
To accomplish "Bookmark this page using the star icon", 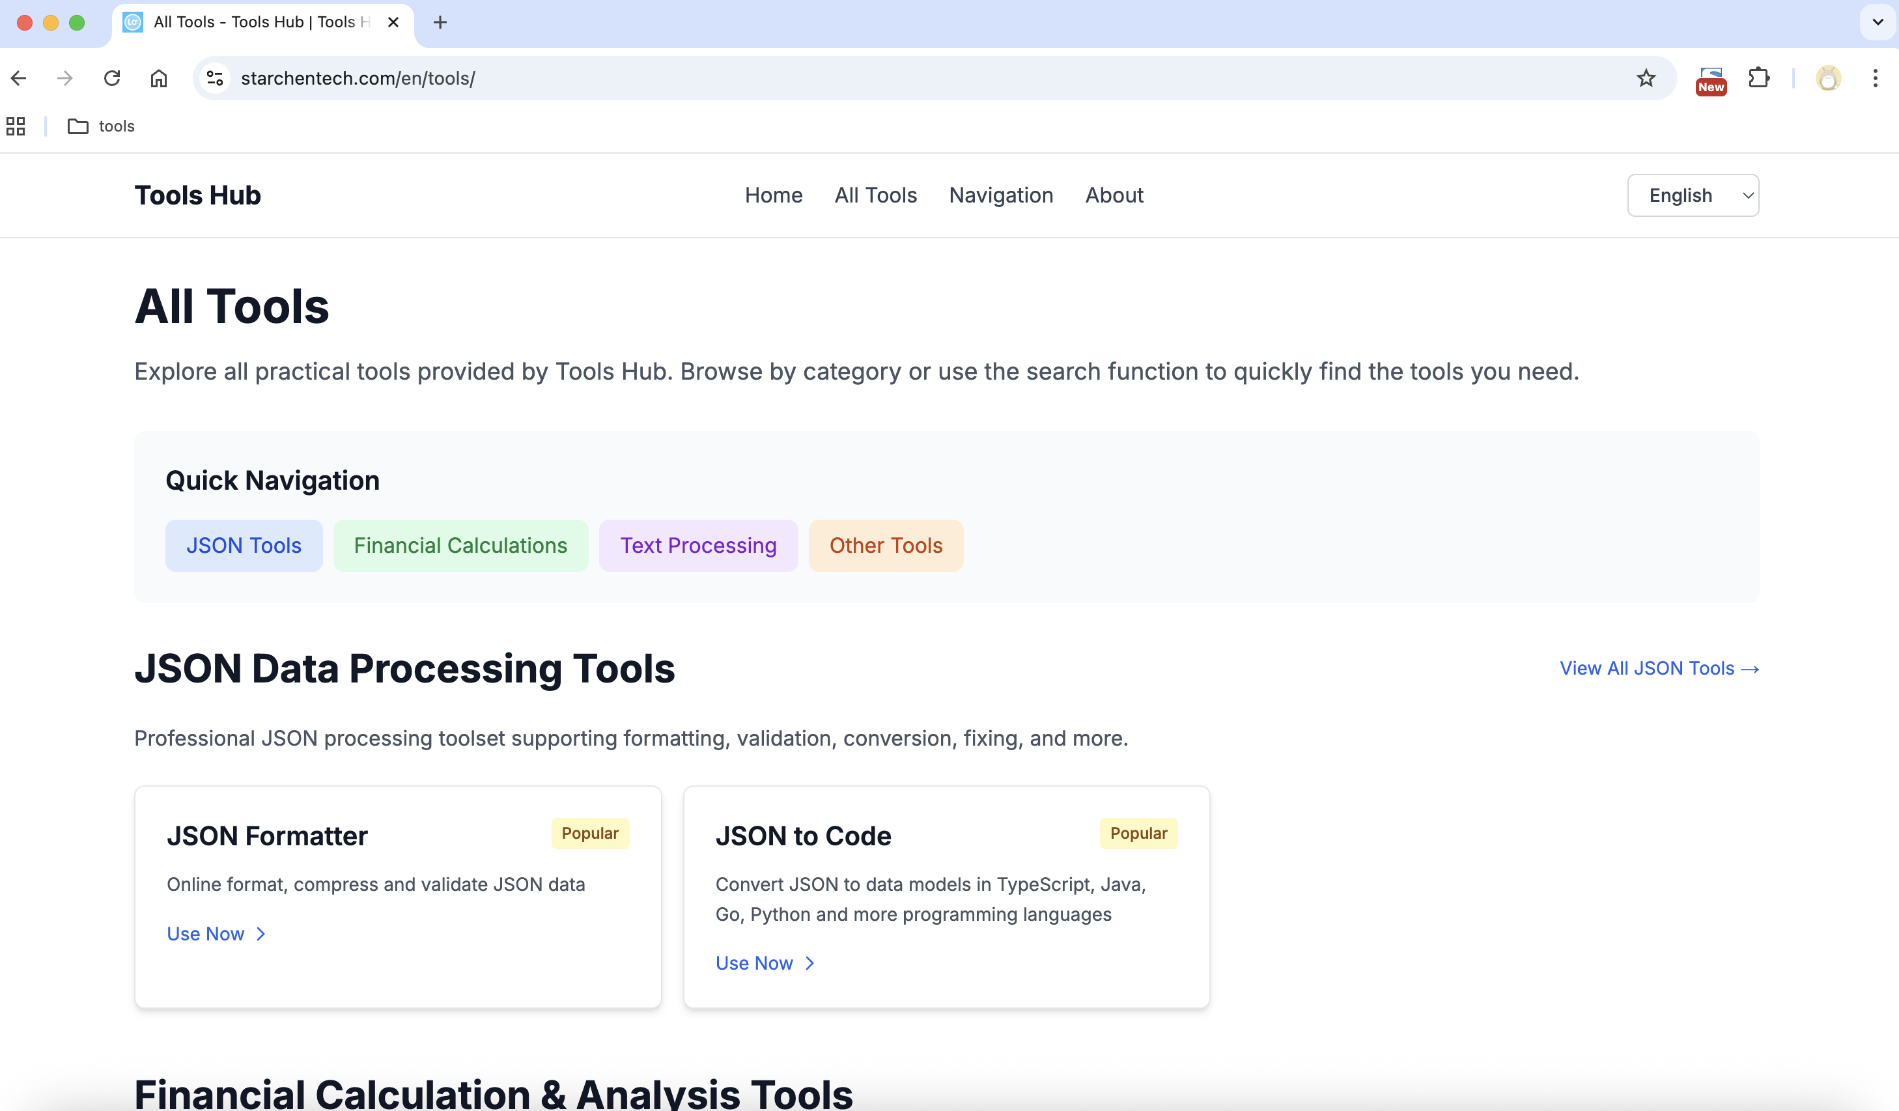I will [x=1646, y=77].
